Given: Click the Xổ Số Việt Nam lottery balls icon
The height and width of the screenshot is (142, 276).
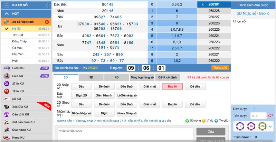Looking at the screenshot, I should pyautogui.click(x=7, y=22).
